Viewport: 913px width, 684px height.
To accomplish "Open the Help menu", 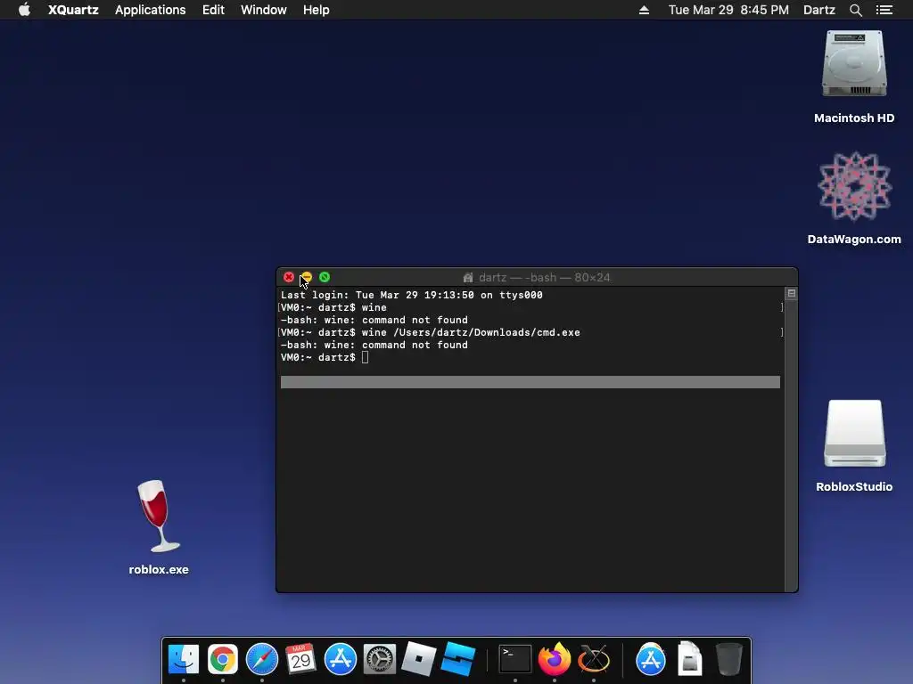I will 316,10.
